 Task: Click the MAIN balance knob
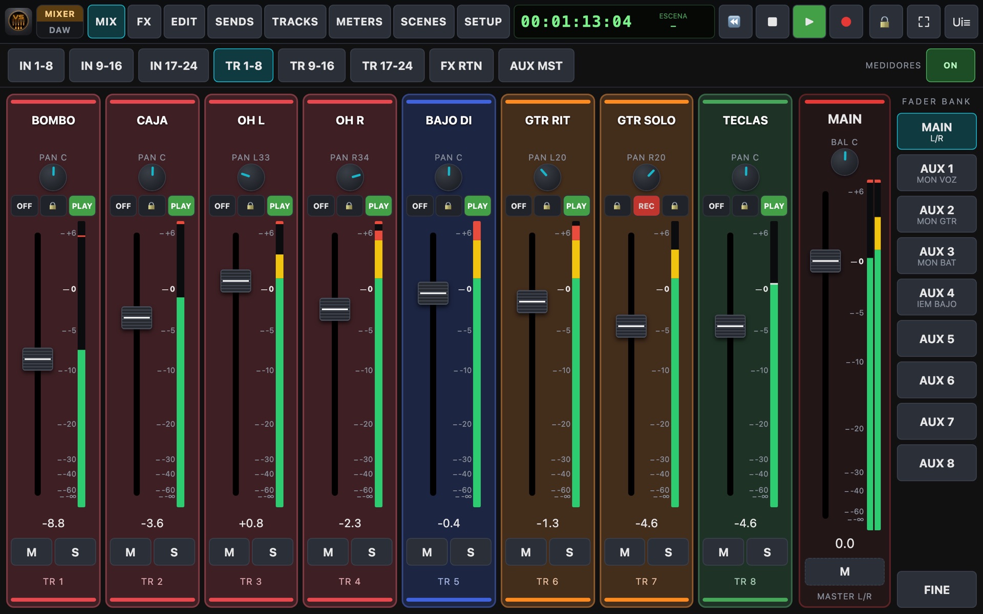point(844,161)
